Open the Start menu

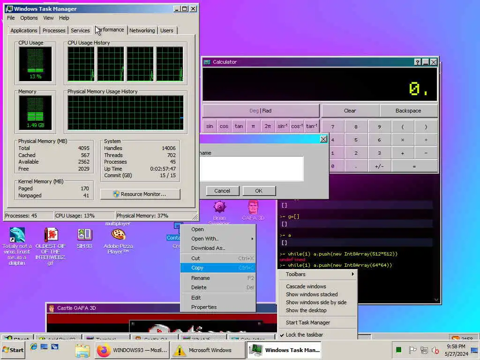[13, 350]
